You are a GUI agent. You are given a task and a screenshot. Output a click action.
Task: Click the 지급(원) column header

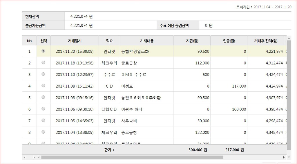[x=192, y=41]
